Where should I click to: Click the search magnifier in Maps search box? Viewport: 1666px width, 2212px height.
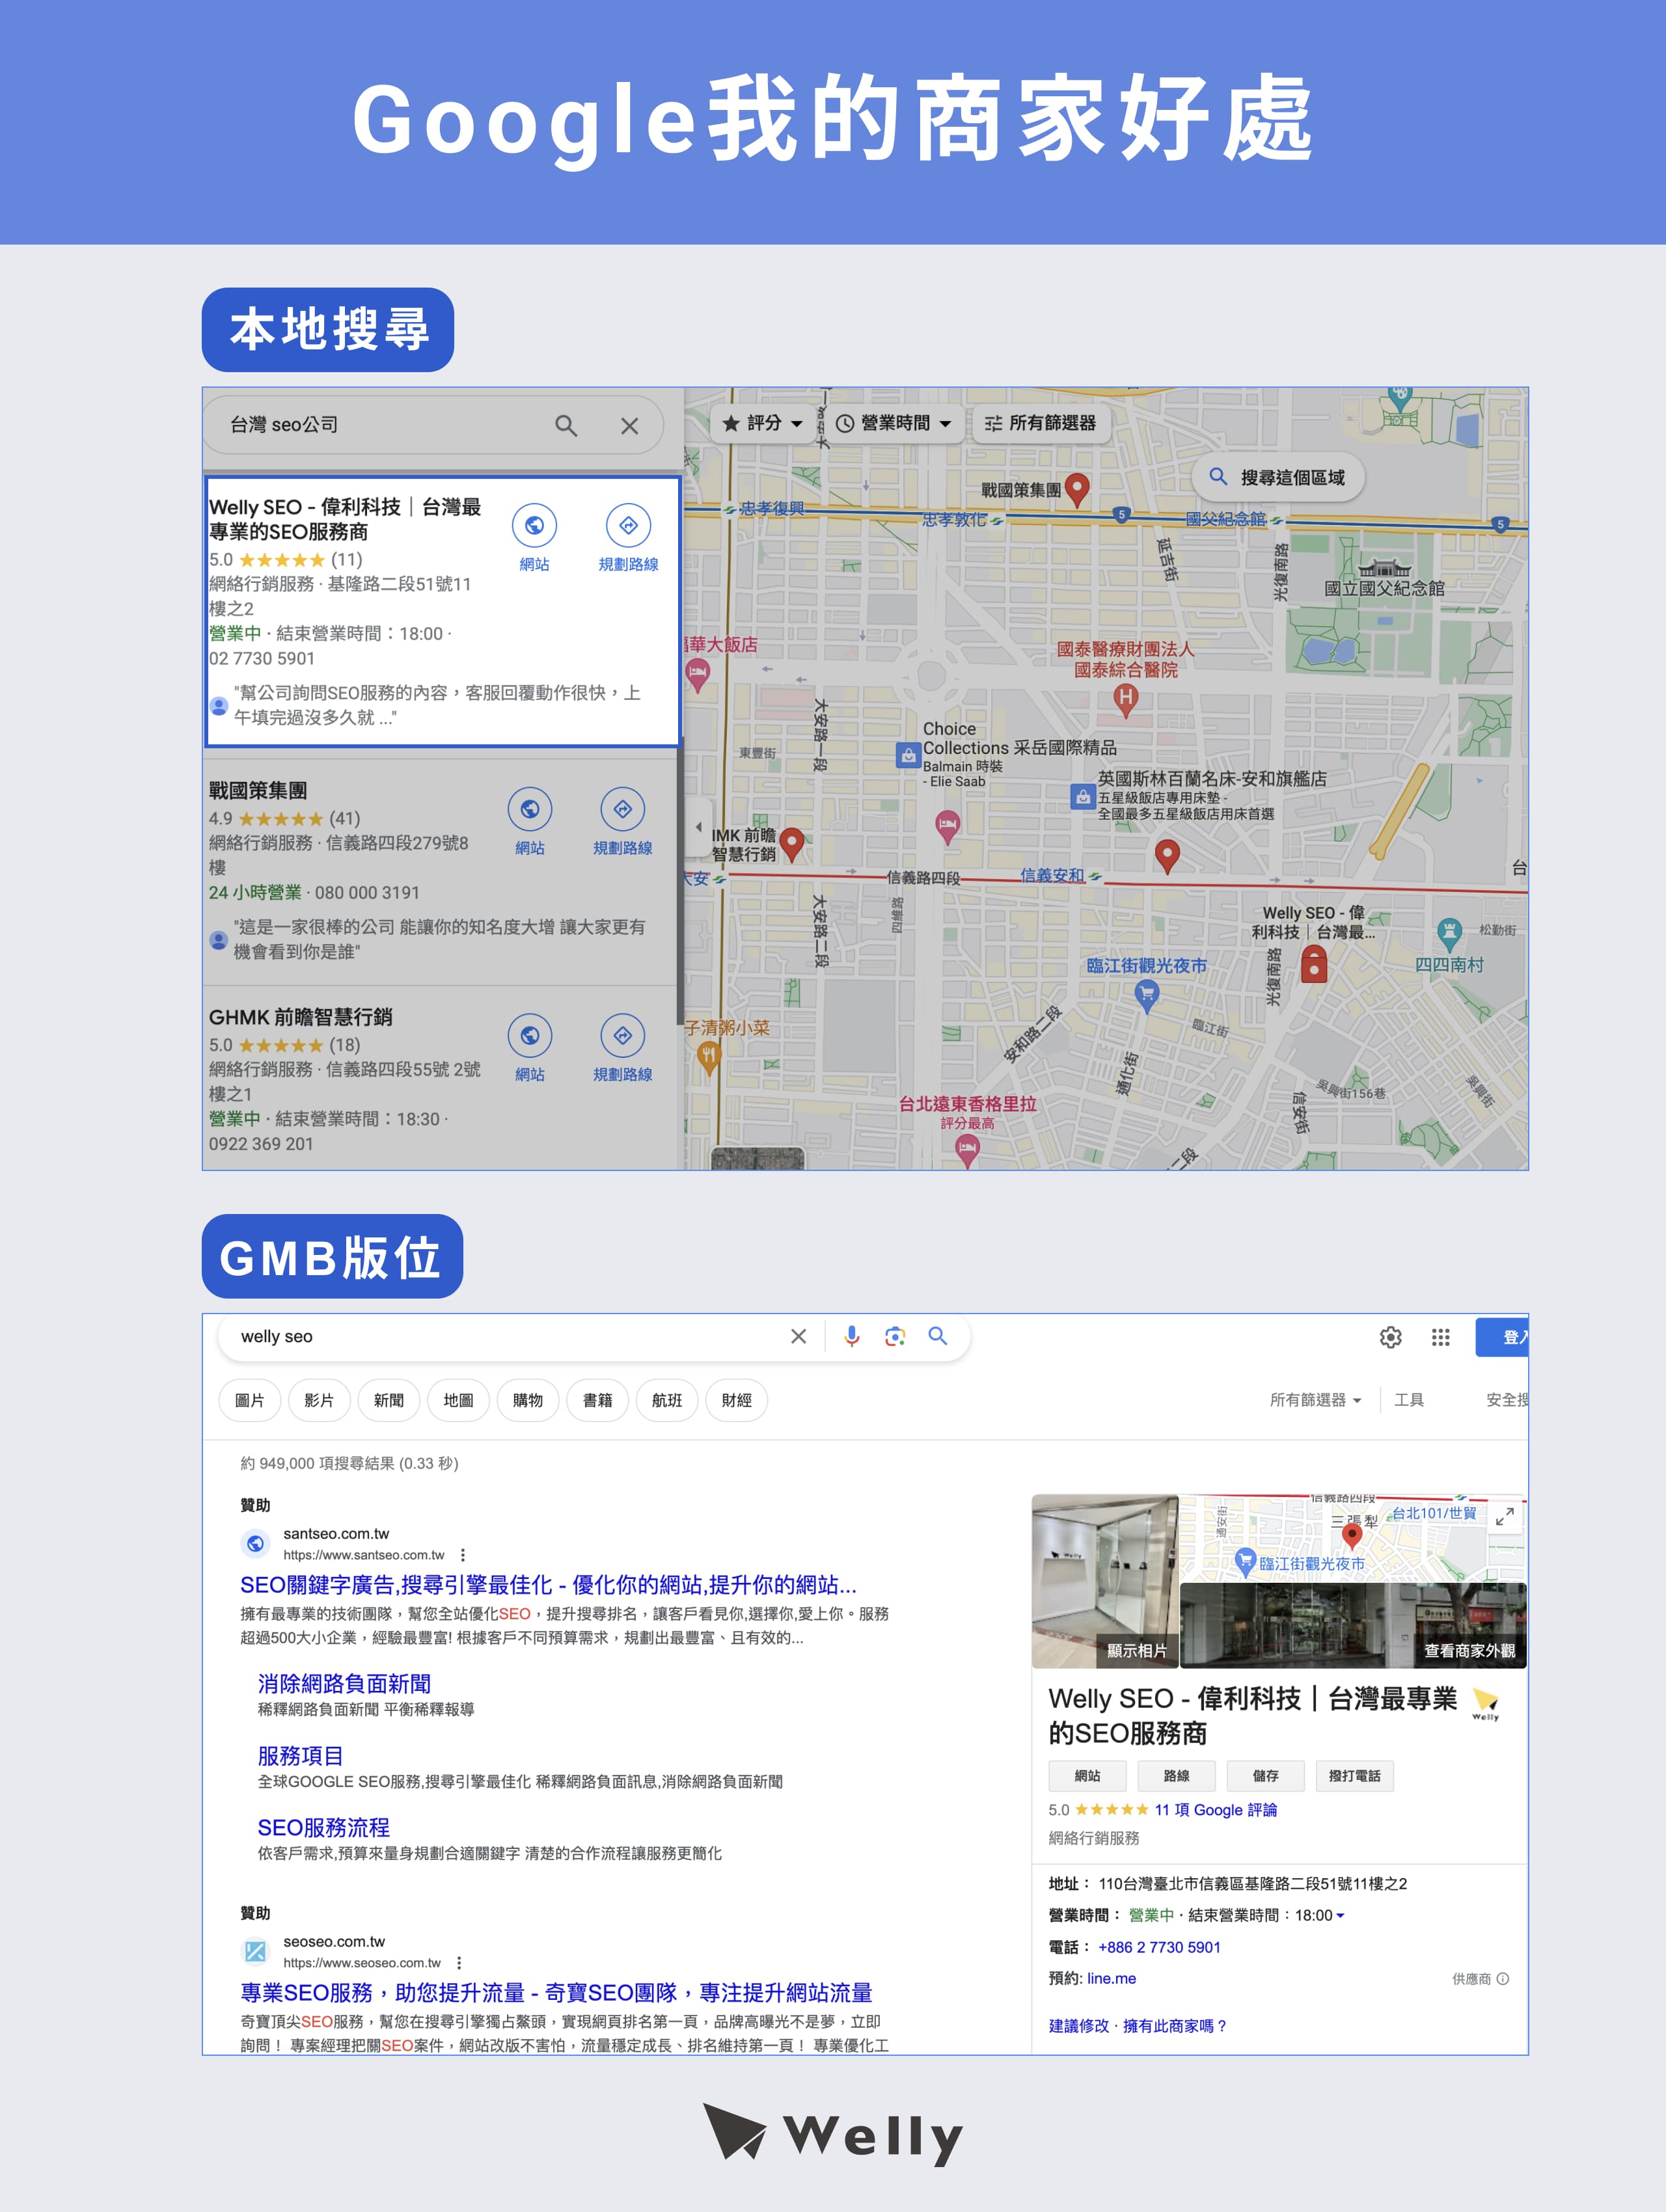(x=566, y=426)
